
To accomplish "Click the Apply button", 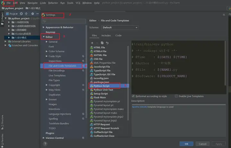I will point(218,144).
